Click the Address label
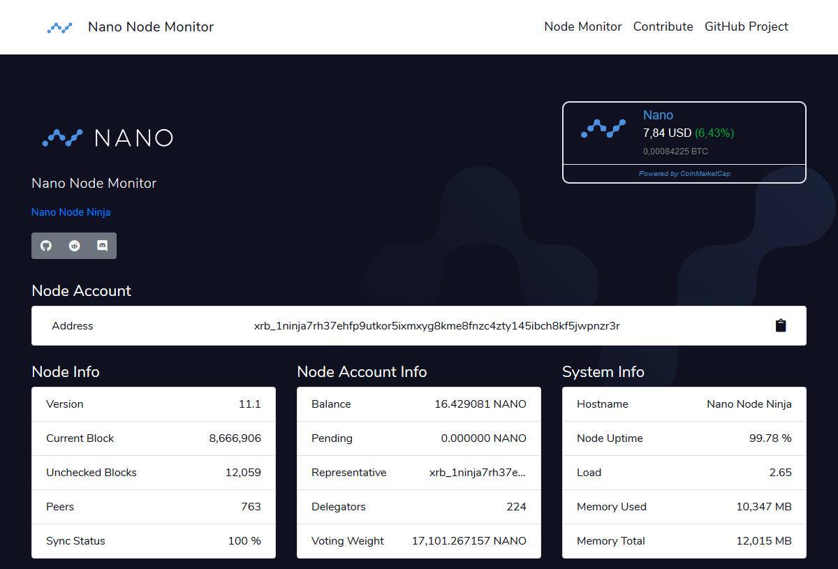The width and height of the screenshot is (838, 569). [x=73, y=326]
